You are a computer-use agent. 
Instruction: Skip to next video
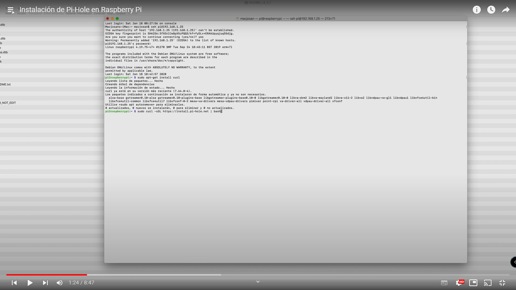coord(45,283)
